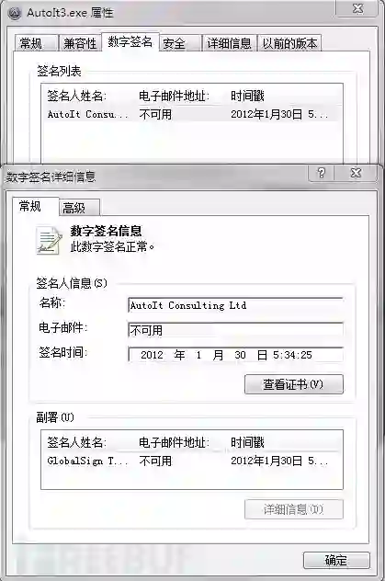Switch to the 详细信息 tab
This screenshot has width=385, height=581.
tap(229, 43)
